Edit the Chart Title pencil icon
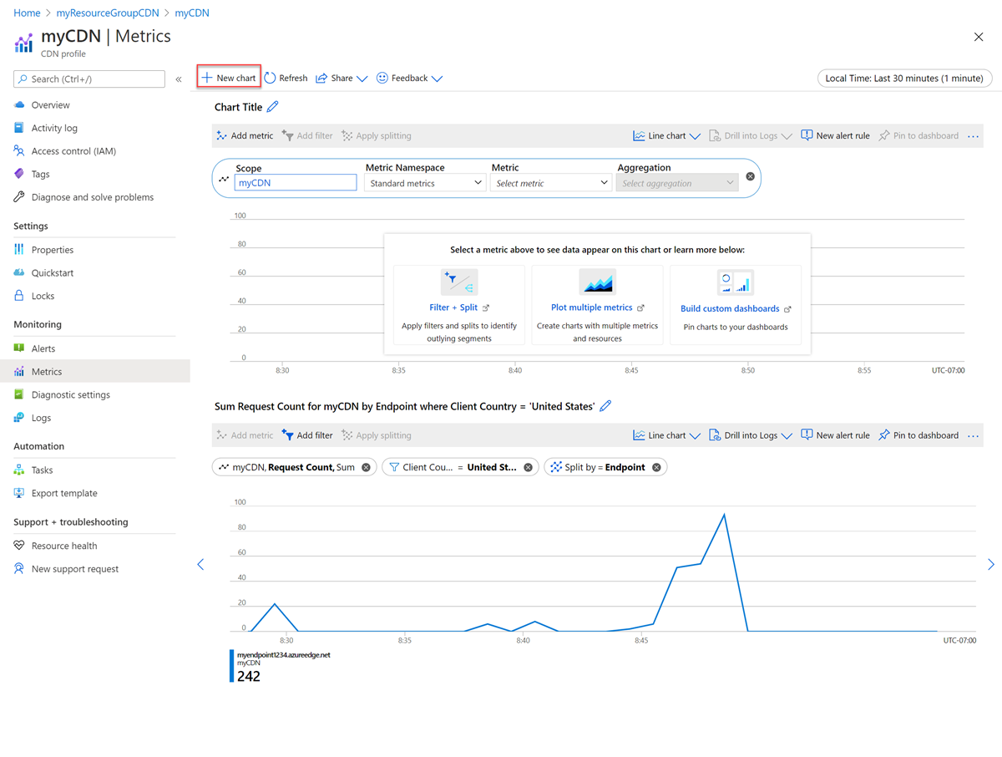Viewport: 1002px width, 757px height. [x=273, y=107]
